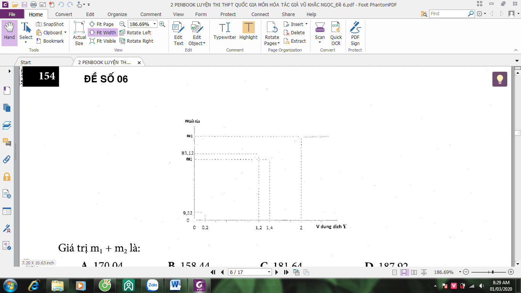Click the Edit Text tool

point(178,34)
